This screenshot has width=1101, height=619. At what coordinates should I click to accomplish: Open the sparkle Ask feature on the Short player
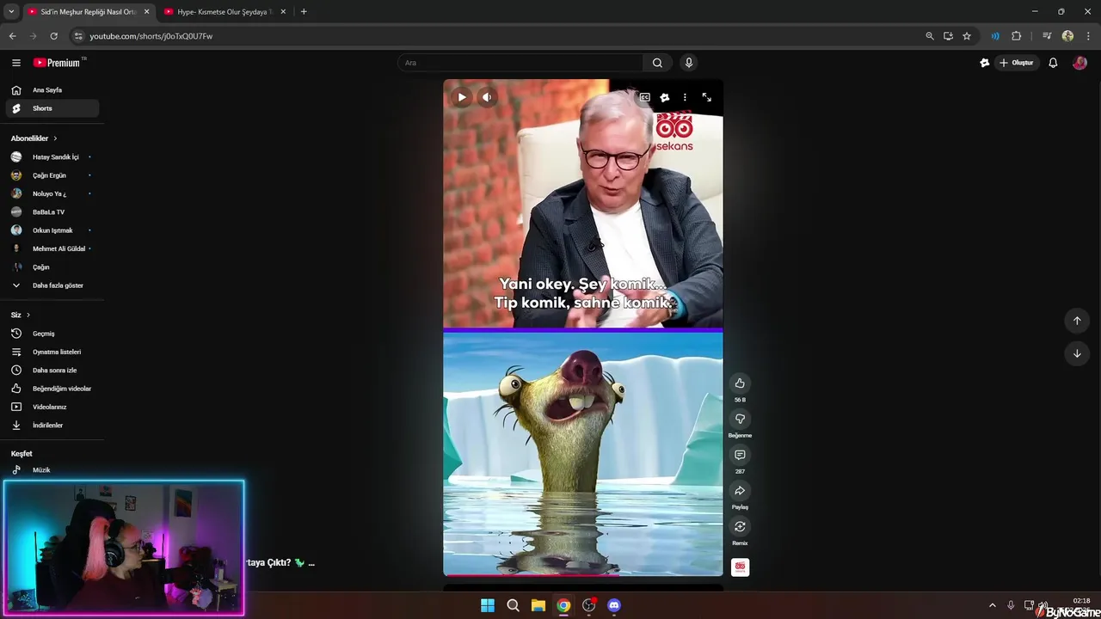[x=664, y=97]
